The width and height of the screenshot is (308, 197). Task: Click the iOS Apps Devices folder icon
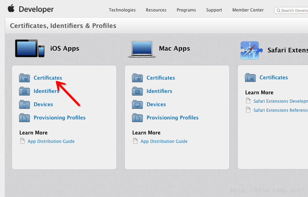(x=24, y=104)
